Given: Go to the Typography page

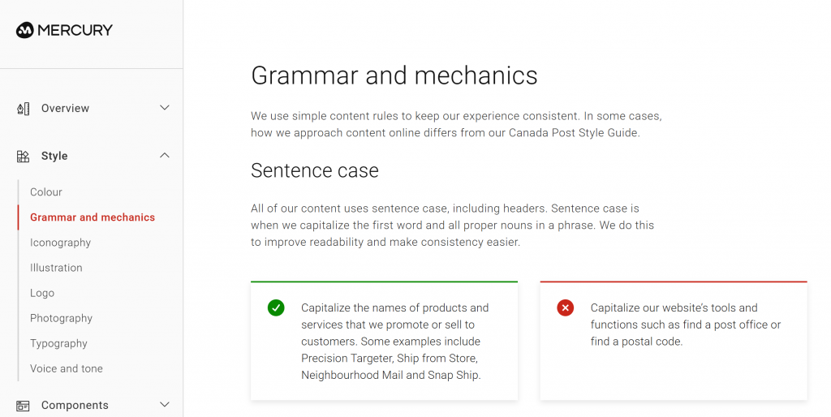Looking at the screenshot, I should point(58,343).
